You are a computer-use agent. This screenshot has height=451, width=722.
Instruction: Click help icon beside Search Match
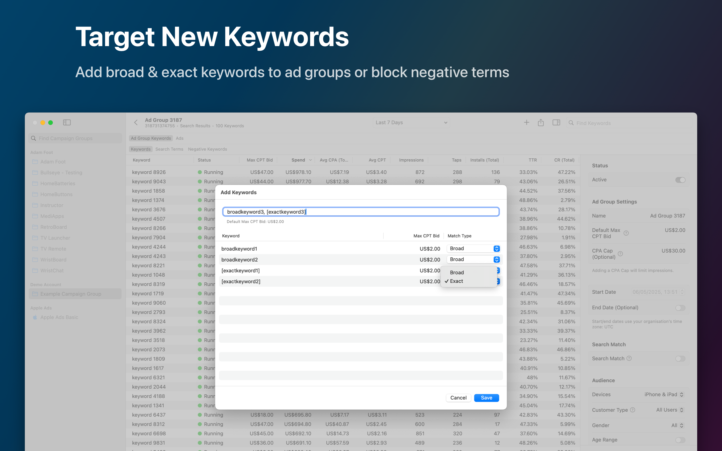(629, 358)
